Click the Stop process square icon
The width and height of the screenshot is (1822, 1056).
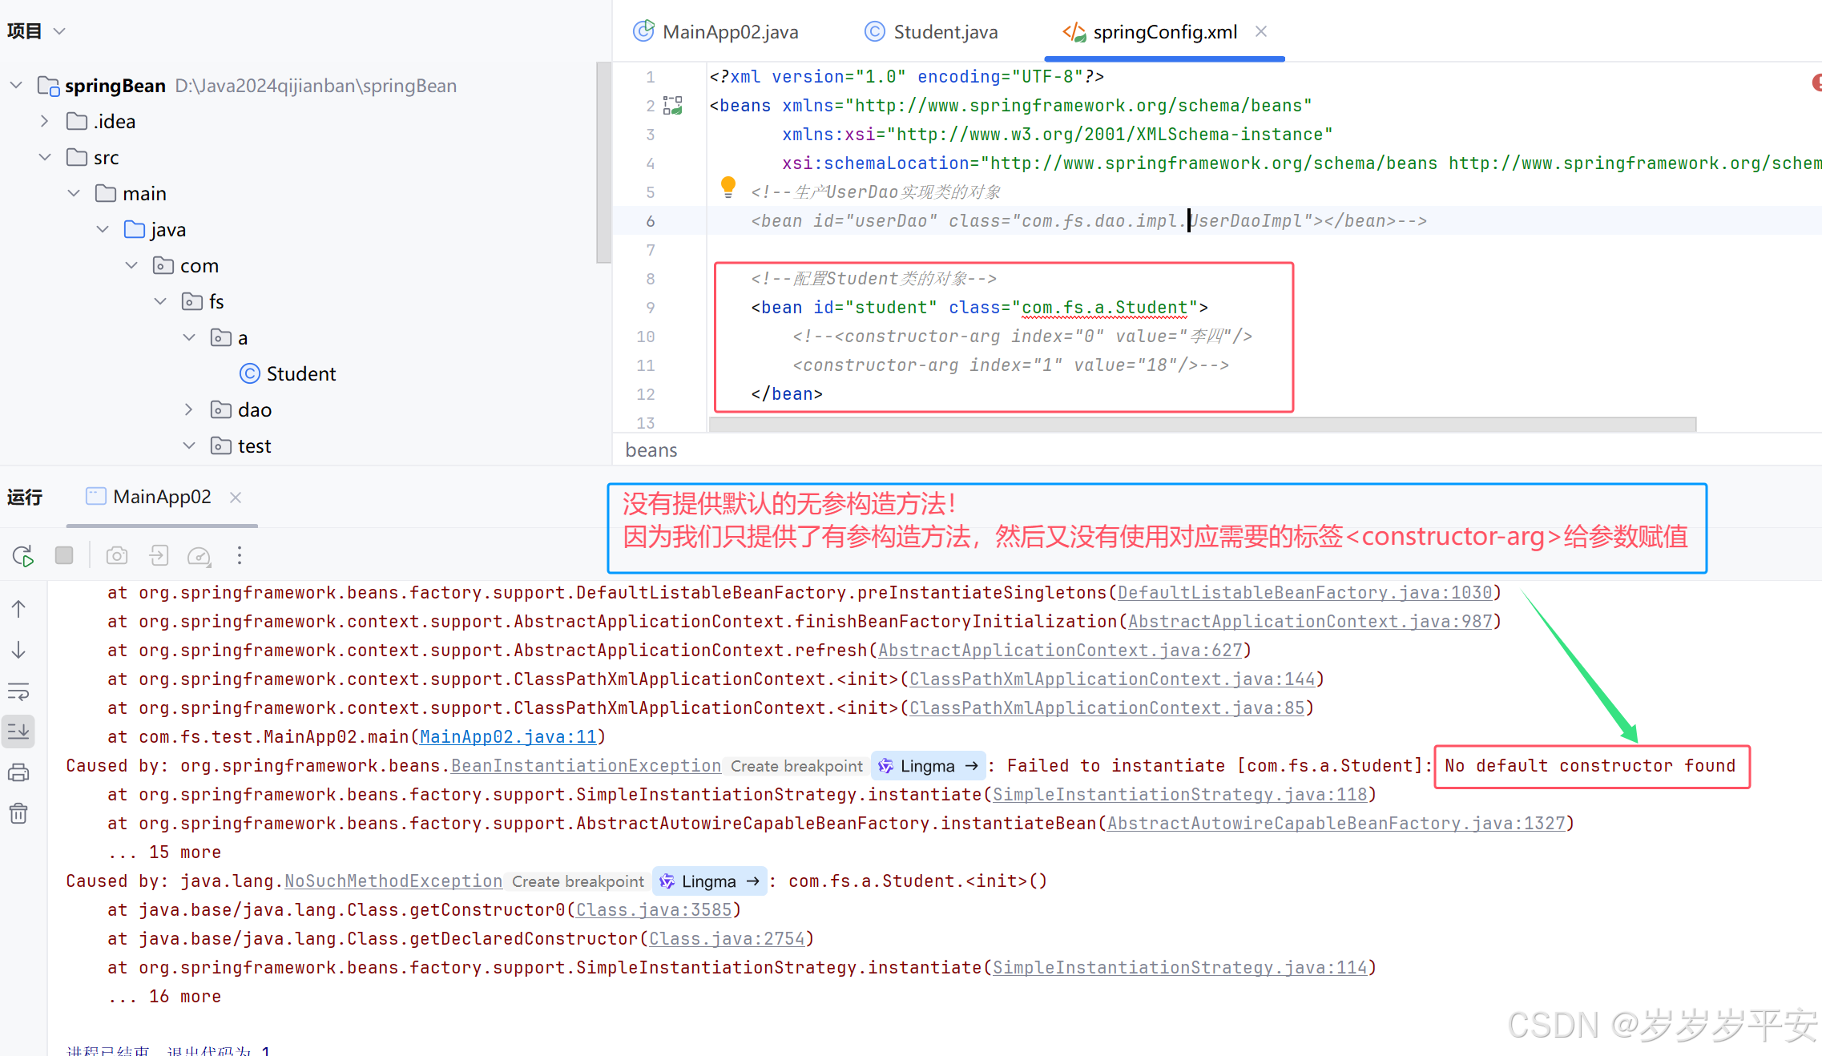pyautogui.click(x=64, y=555)
